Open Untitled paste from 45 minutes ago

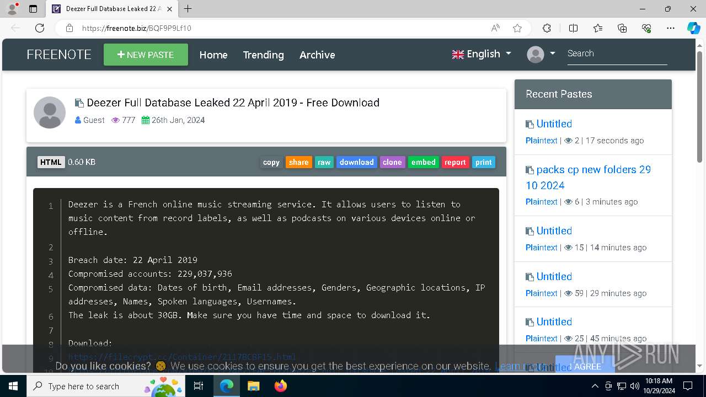click(554, 322)
